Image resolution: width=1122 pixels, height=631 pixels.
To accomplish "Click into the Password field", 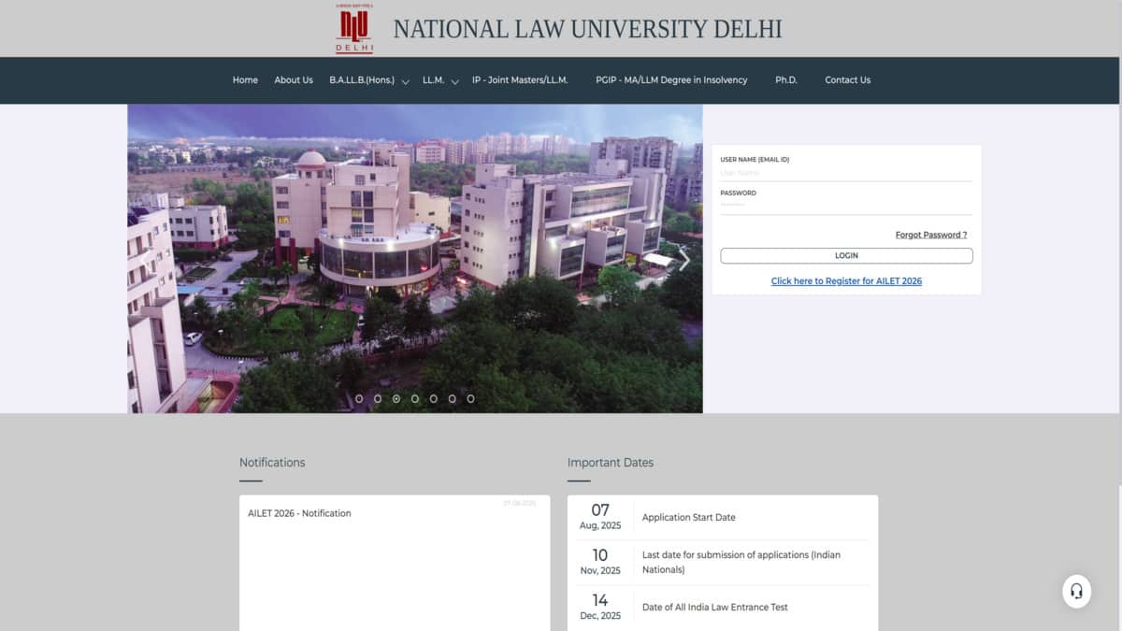I will pos(845,205).
